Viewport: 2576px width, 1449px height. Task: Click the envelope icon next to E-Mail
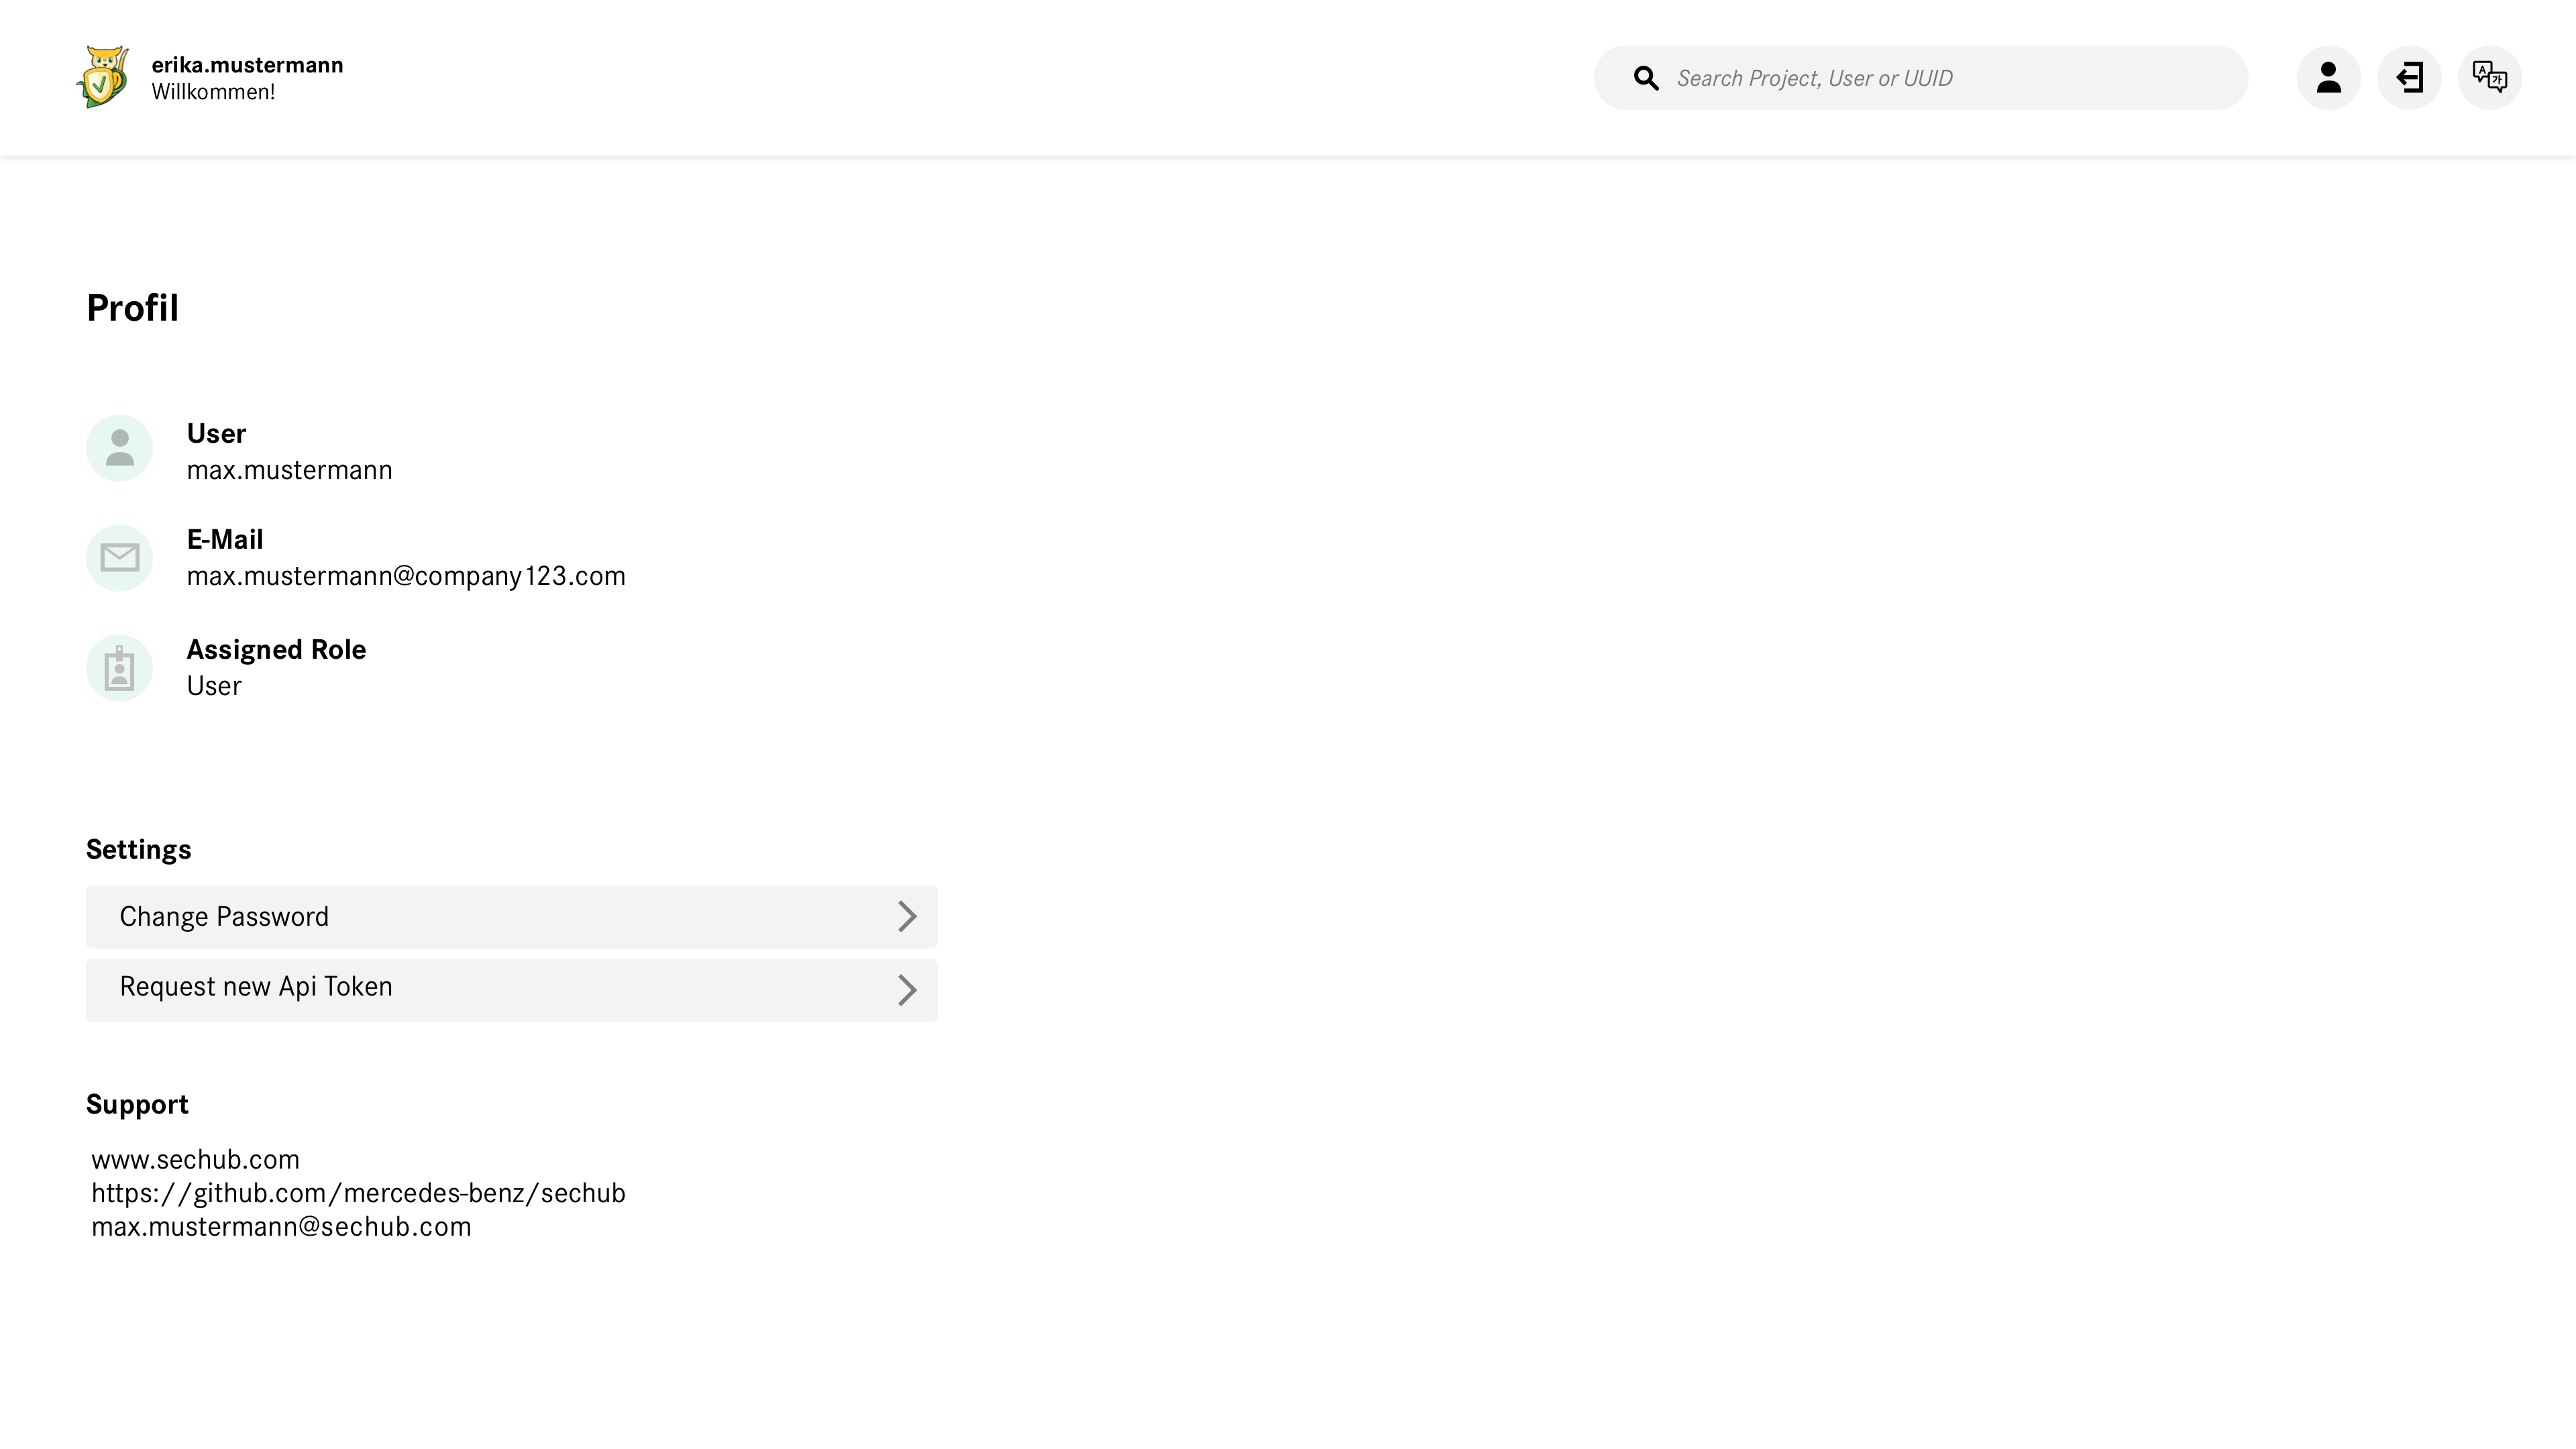click(x=119, y=557)
